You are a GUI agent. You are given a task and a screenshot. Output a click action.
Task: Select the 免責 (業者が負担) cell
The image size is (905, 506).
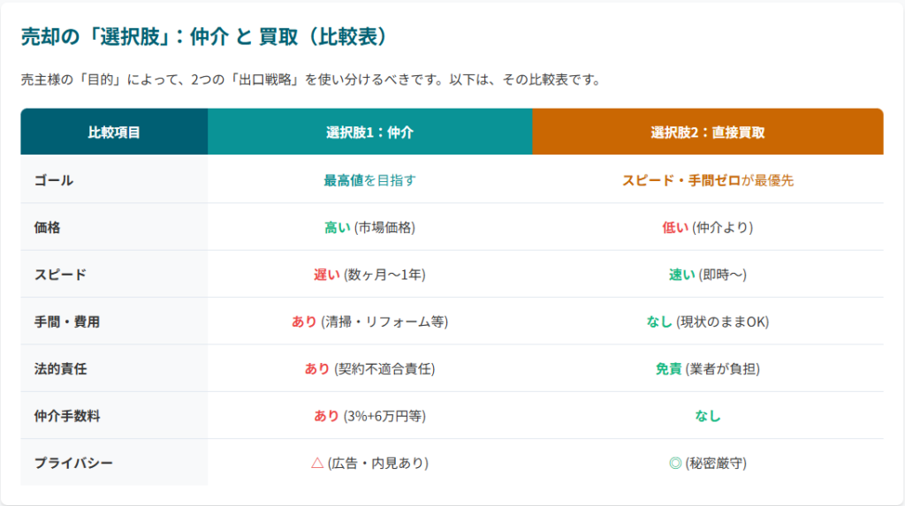click(707, 369)
